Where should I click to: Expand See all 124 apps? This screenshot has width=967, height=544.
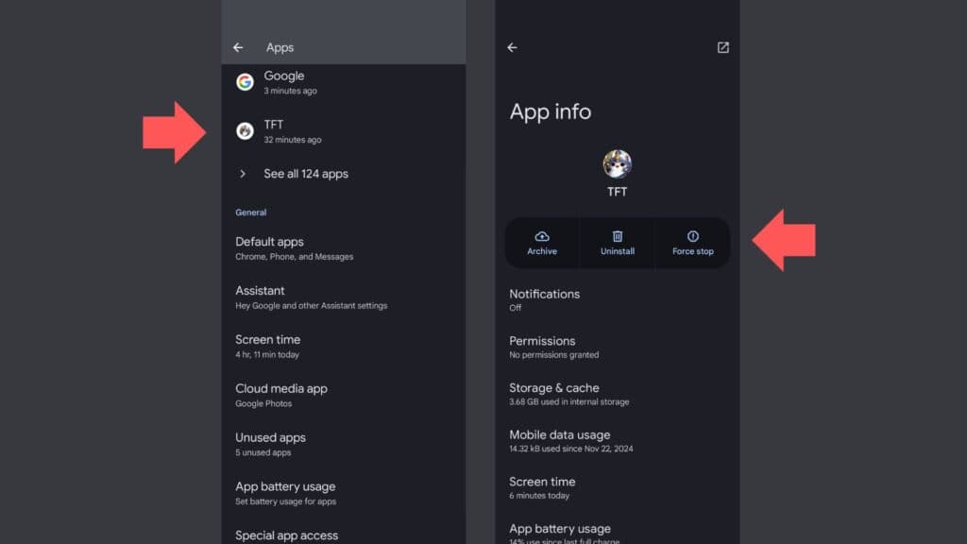tap(305, 174)
